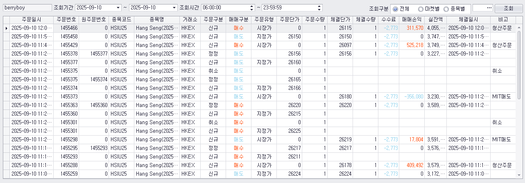
Task: Decrease the end time 23:59:59 spinner
Action: click(319, 9)
